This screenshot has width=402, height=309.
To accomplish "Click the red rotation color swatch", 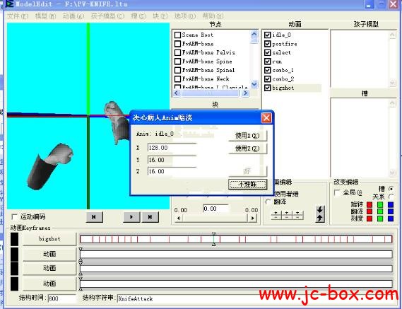I will pos(370,205).
